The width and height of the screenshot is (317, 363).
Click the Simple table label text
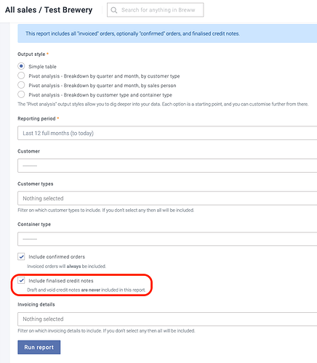pyautogui.click(x=42, y=67)
